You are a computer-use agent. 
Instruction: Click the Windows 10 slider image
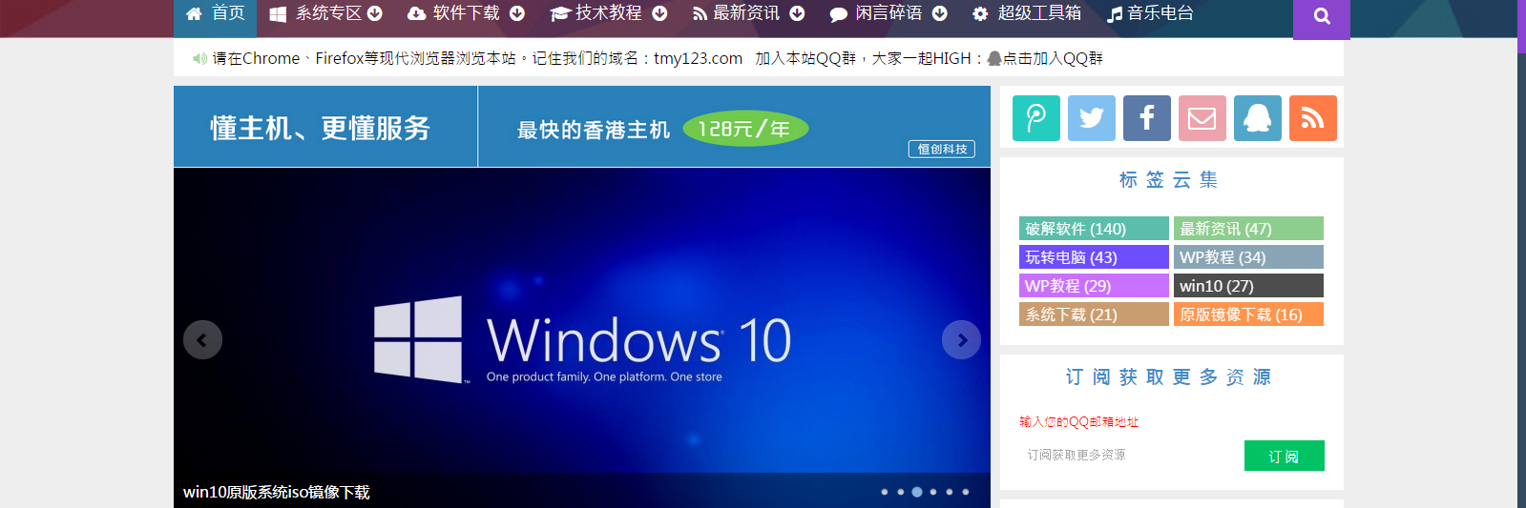point(582,337)
